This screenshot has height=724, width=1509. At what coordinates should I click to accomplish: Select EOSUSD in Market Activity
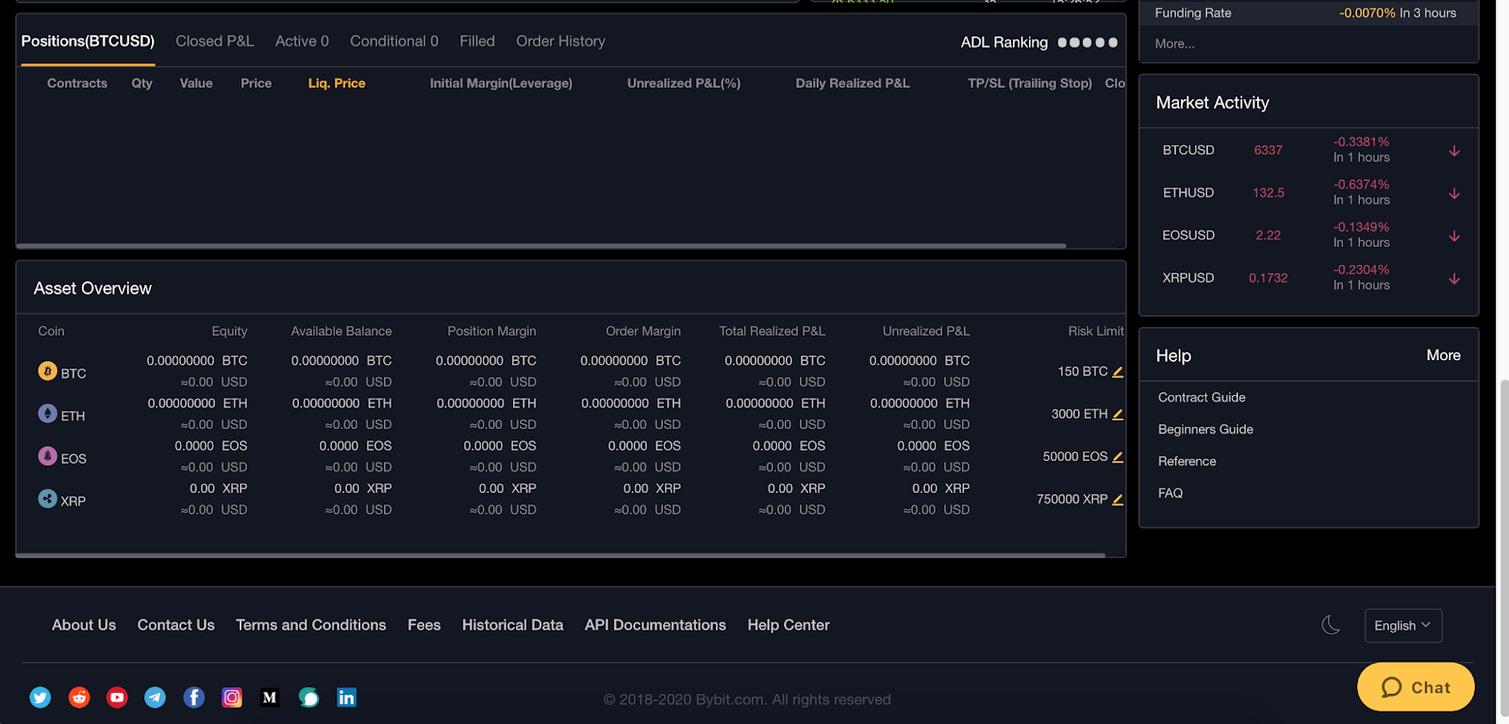(x=1188, y=235)
